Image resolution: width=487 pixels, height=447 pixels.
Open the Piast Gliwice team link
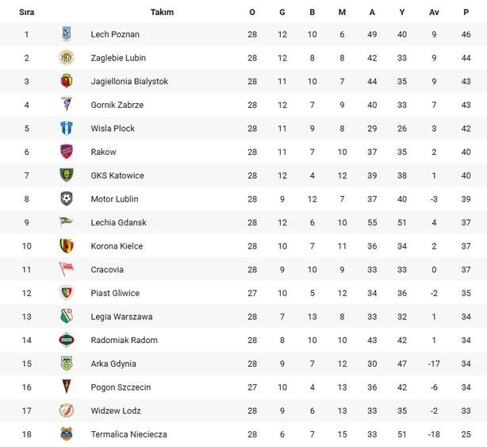pyautogui.click(x=115, y=293)
